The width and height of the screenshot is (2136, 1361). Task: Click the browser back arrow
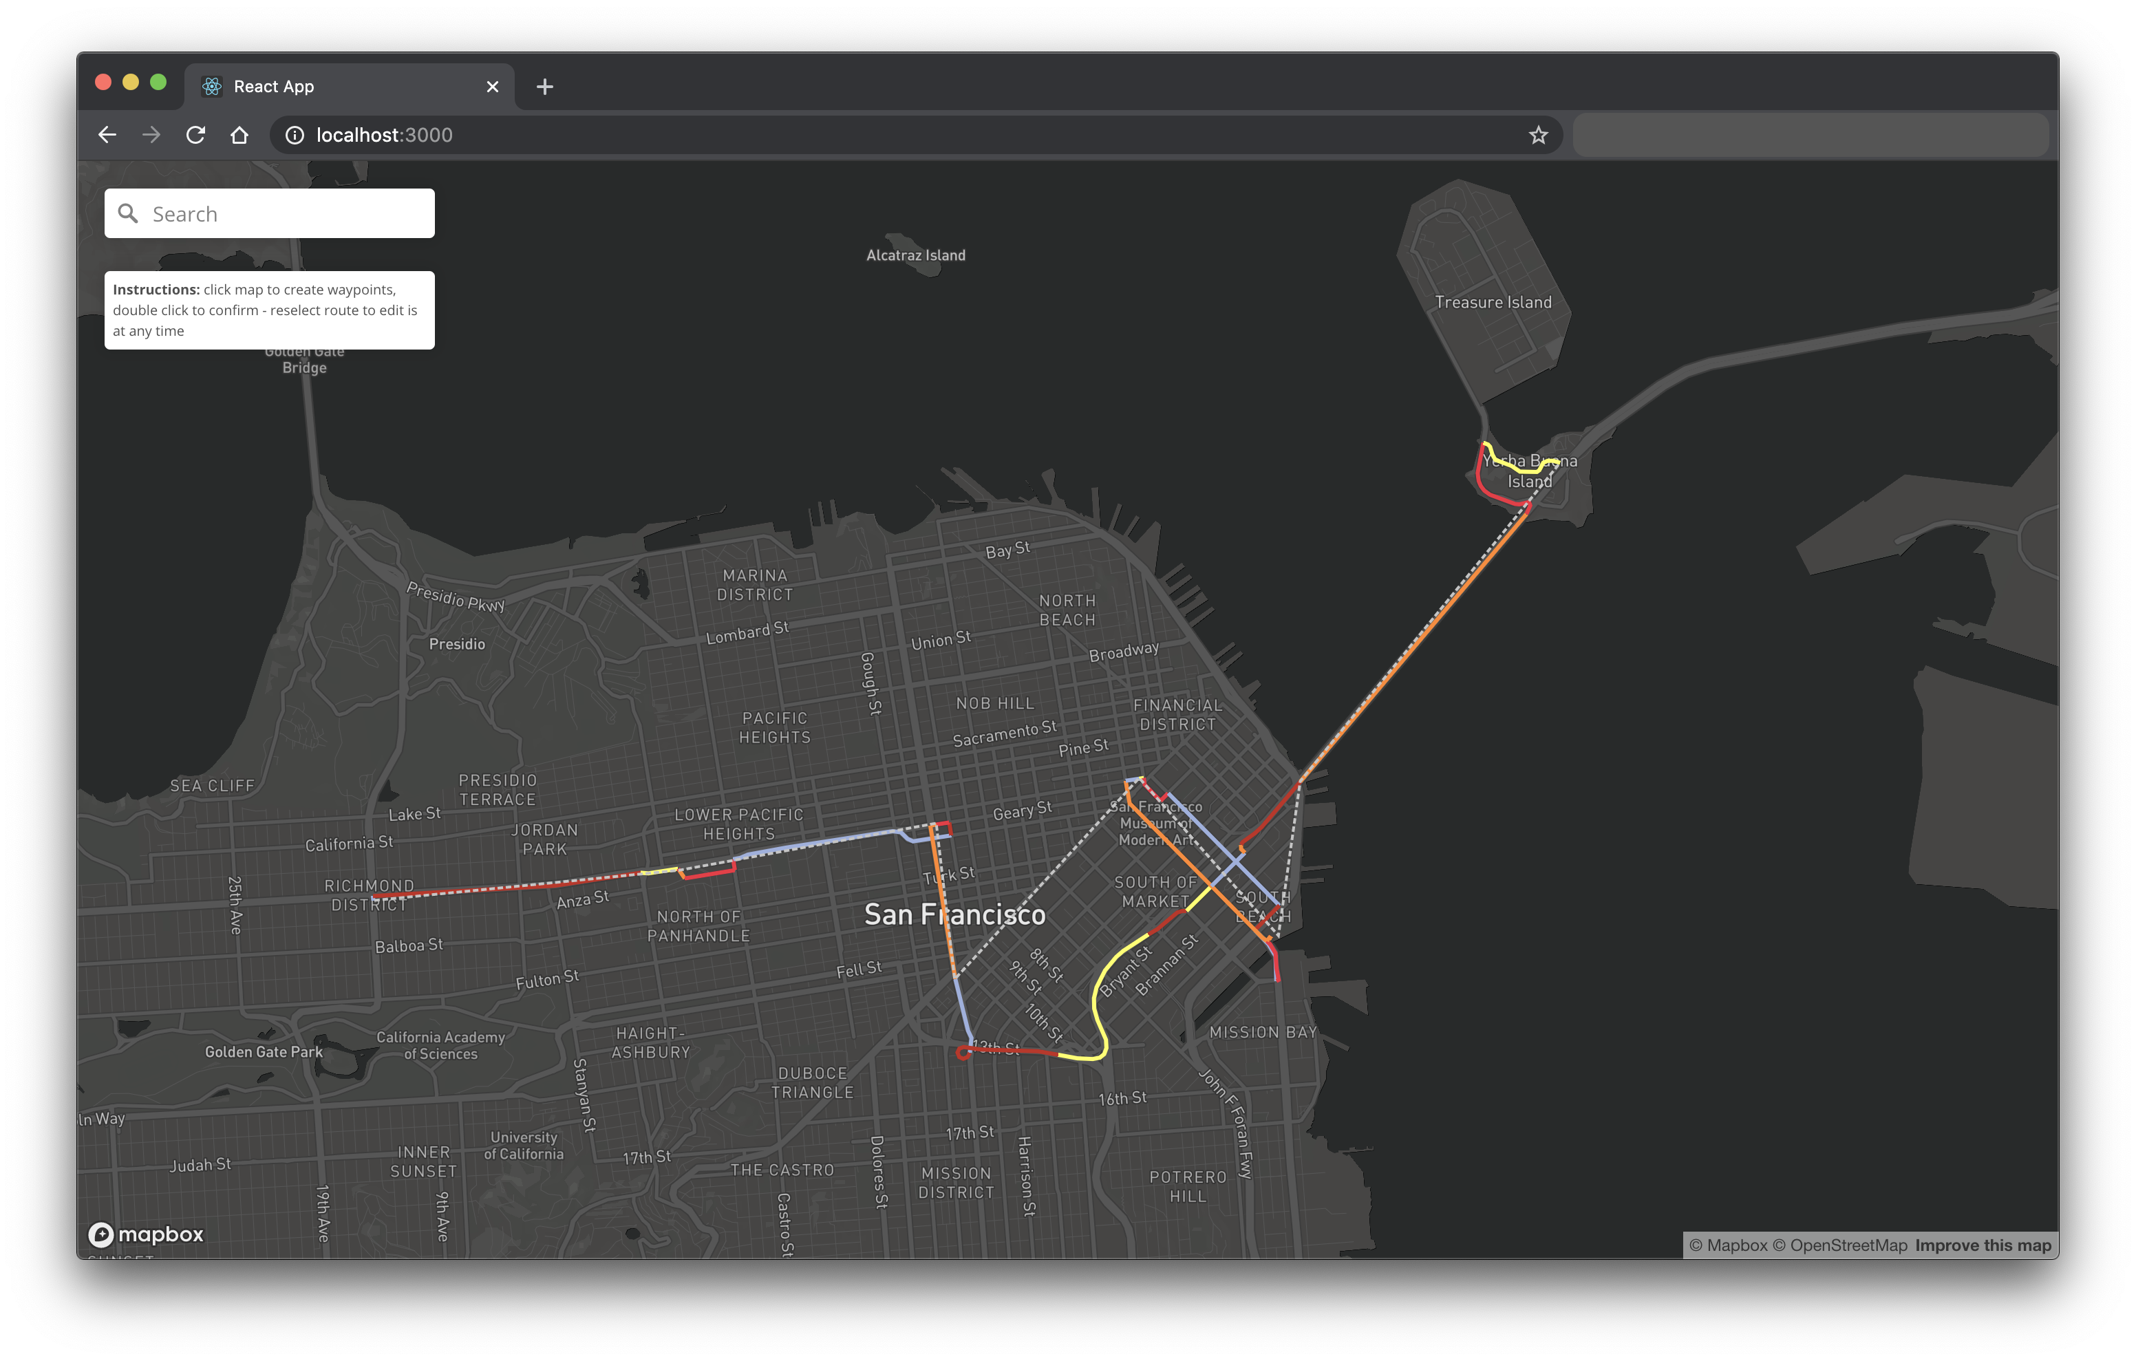coord(107,135)
